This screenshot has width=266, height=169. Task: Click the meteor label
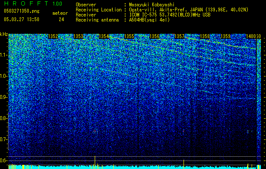pyautogui.click(x=60, y=13)
